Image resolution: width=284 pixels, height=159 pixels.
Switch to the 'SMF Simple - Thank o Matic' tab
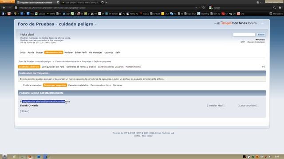click(x=81, y=3)
